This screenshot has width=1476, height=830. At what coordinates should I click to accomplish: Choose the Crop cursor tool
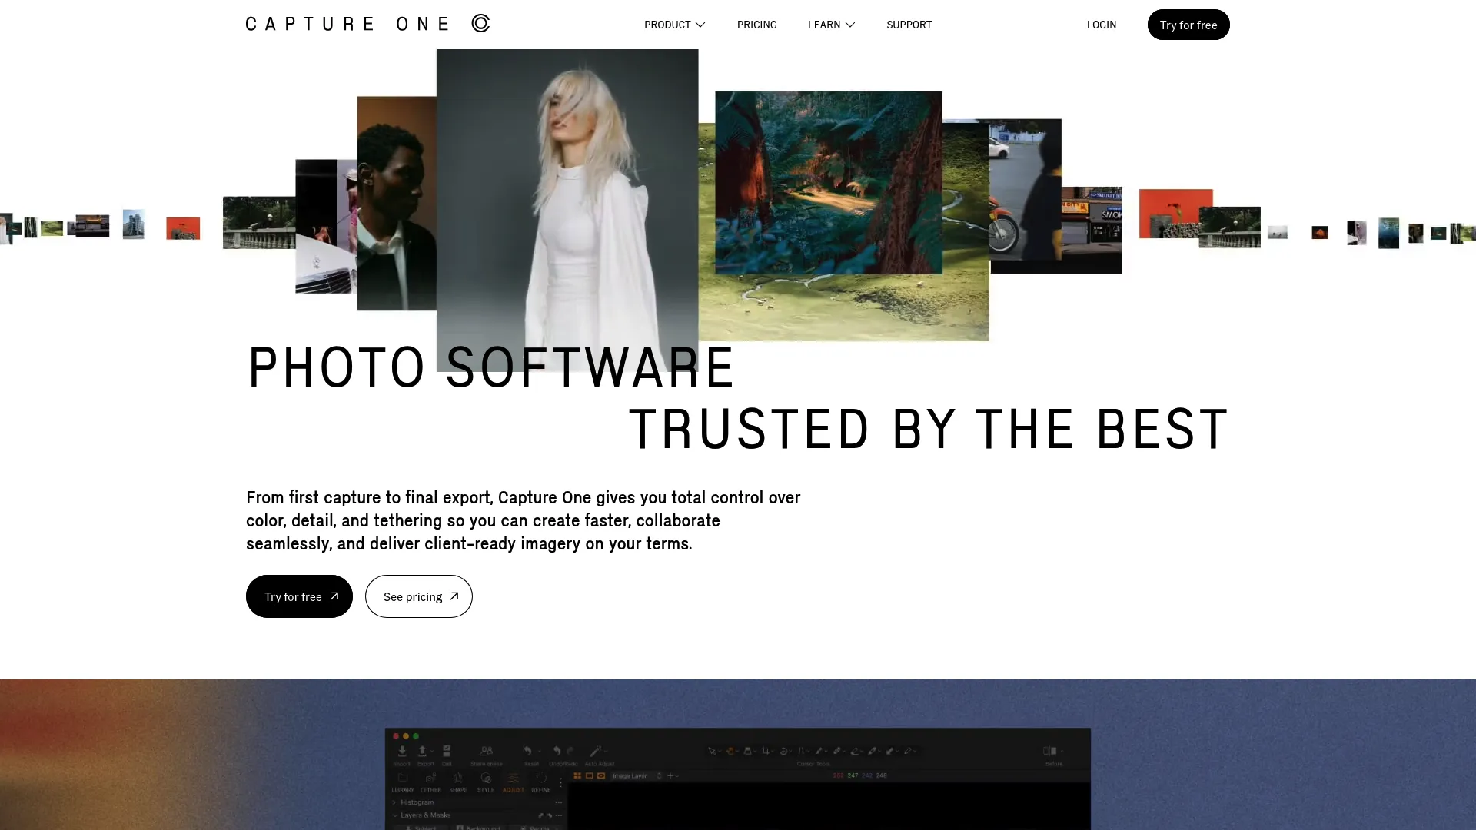coord(766,751)
